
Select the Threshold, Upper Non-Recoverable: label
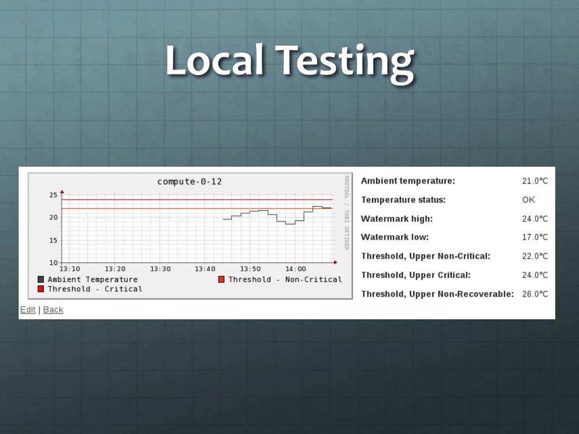[x=438, y=294]
